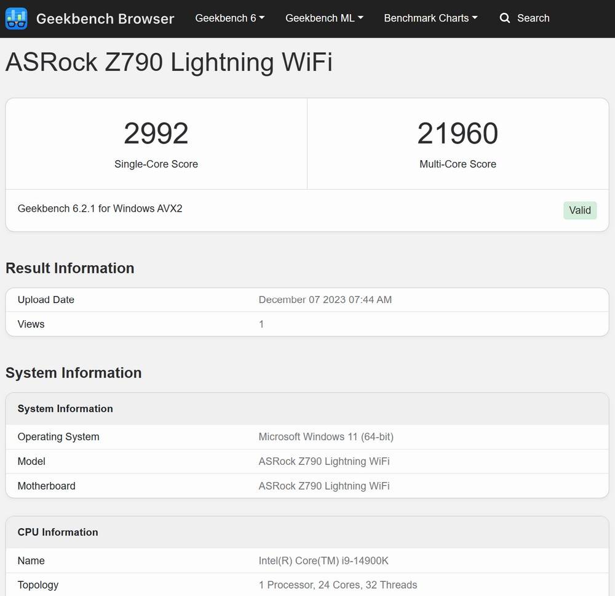Viewport: 615px width, 596px height.
Task: Select the Intel Core i9-14900K CPU name
Action: 323,561
